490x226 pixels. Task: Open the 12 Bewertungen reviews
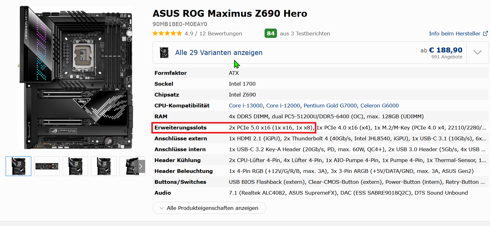point(220,34)
